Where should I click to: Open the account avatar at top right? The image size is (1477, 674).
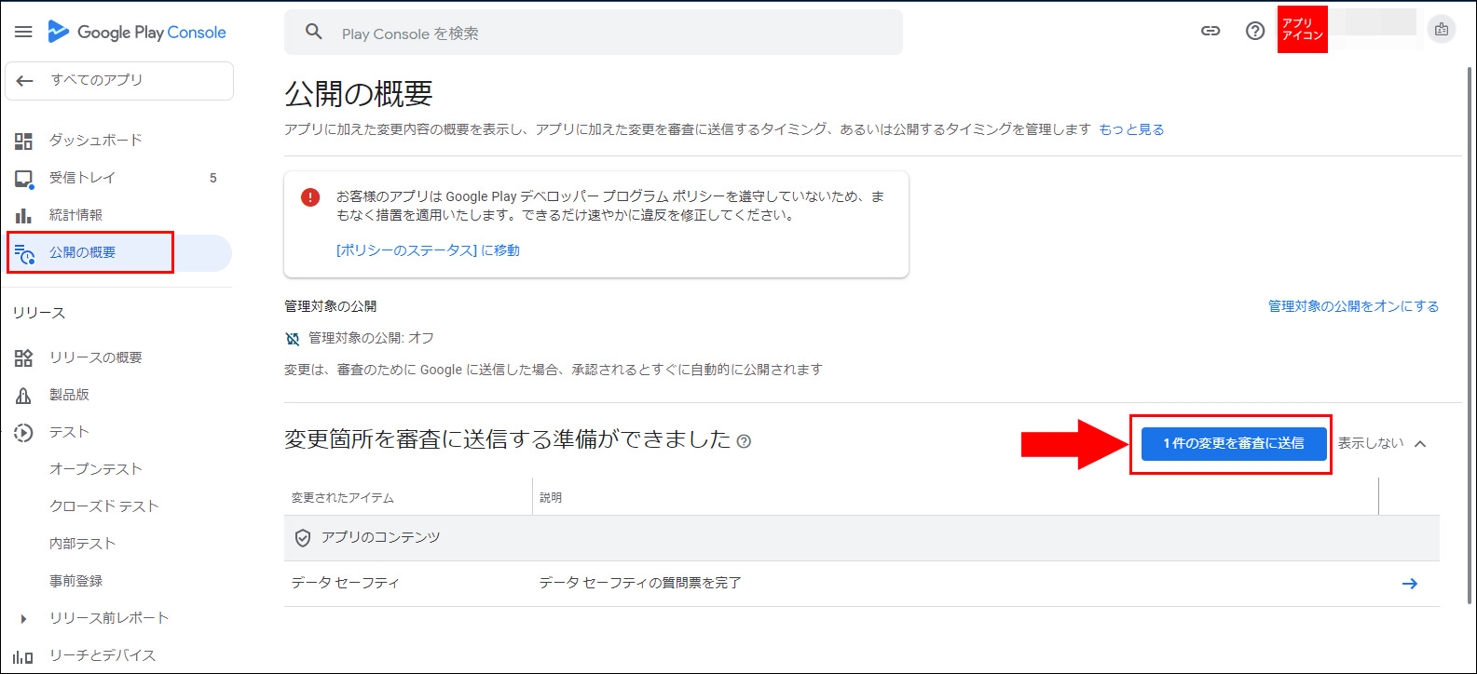[1442, 30]
